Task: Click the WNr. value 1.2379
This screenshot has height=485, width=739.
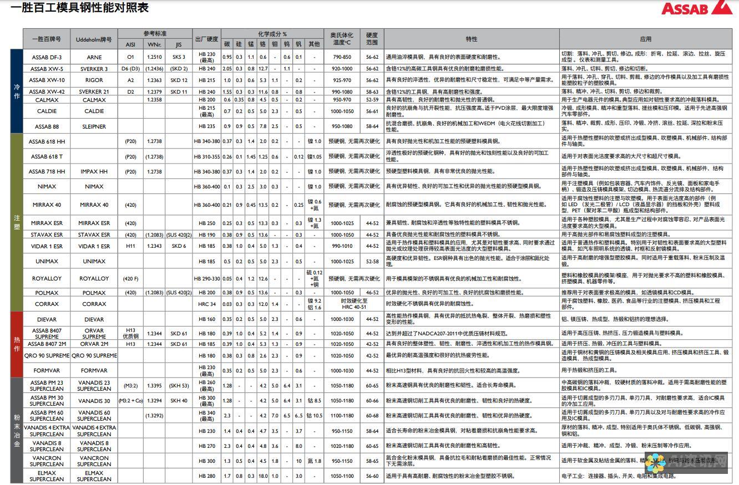Action: point(154,91)
